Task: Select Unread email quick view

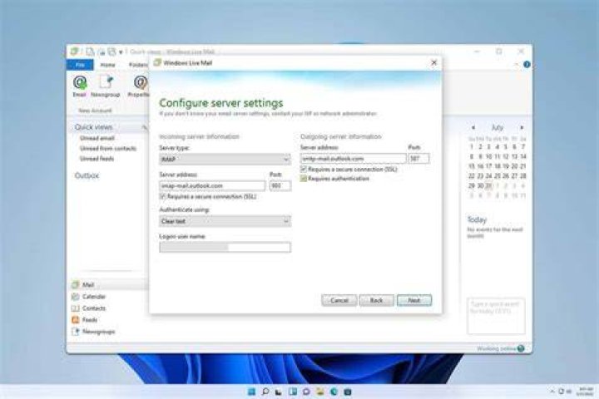Action: point(97,138)
